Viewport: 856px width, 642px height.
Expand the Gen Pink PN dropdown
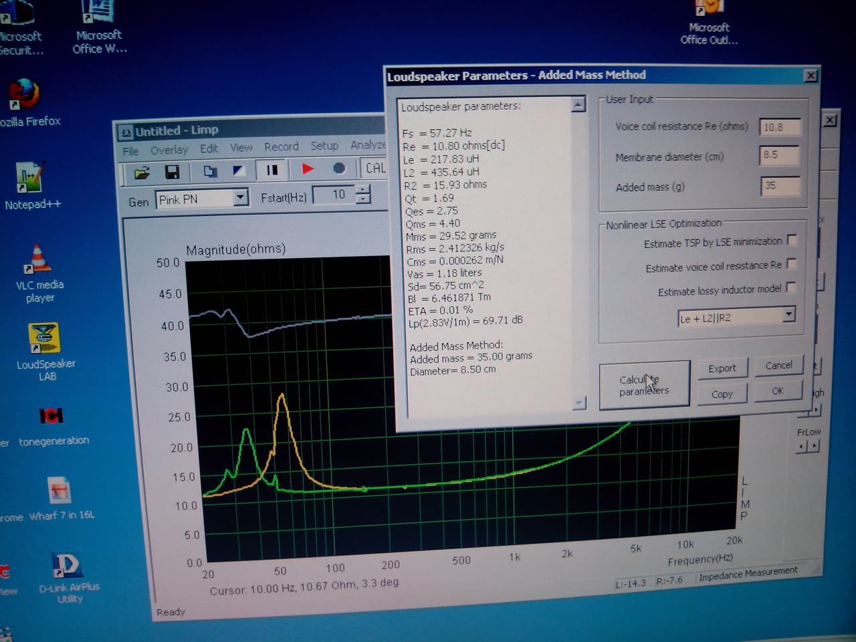pos(241,197)
